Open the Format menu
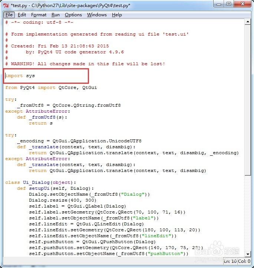 tap(39, 15)
